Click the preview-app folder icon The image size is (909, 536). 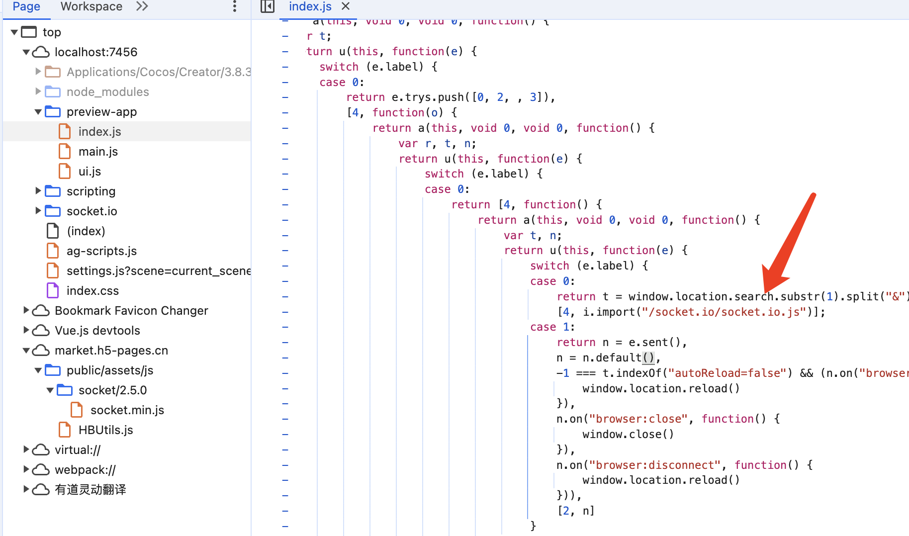click(x=53, y=112)
